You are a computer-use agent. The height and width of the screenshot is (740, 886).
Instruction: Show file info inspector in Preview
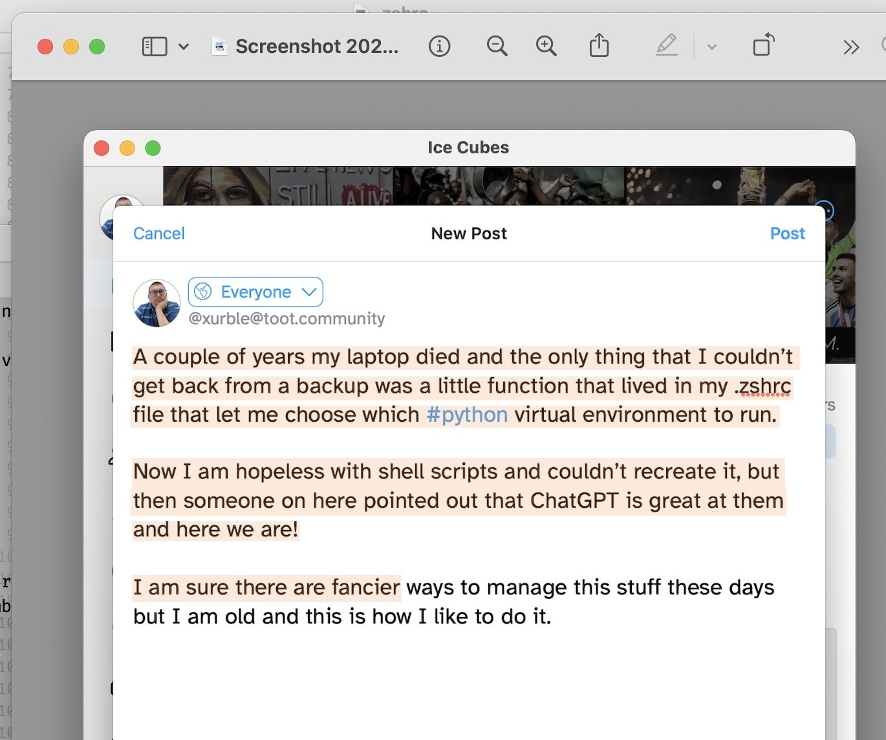[439, 47]
